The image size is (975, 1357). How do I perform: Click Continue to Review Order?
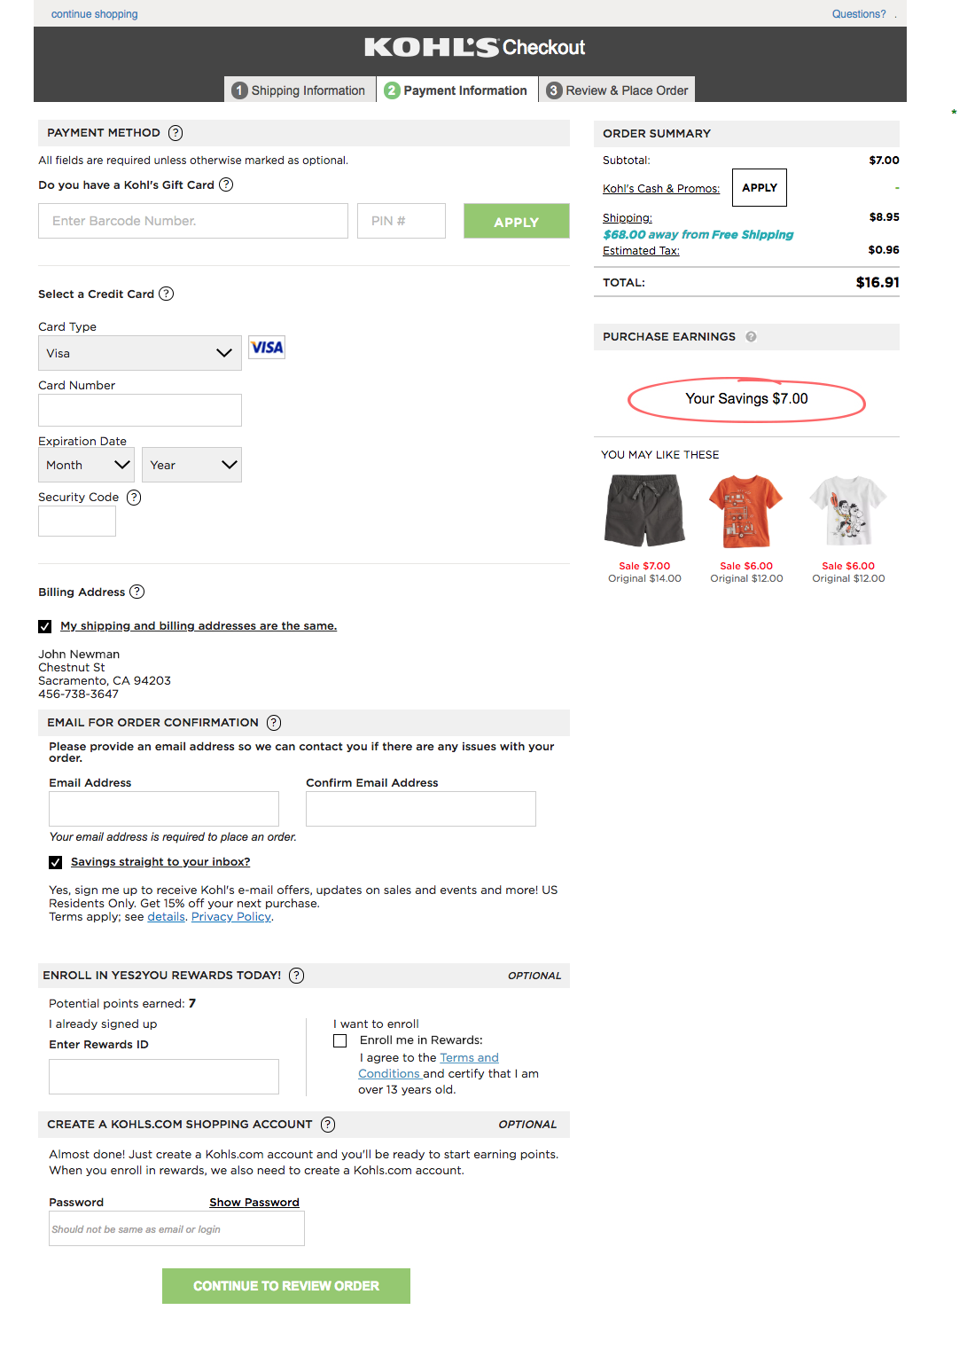285,1285
